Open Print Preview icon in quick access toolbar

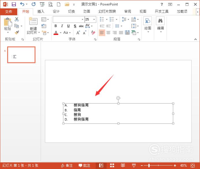click(x=51, y=4)
